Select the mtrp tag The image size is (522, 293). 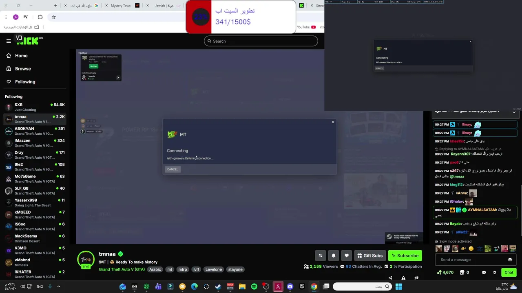point(183,269)
